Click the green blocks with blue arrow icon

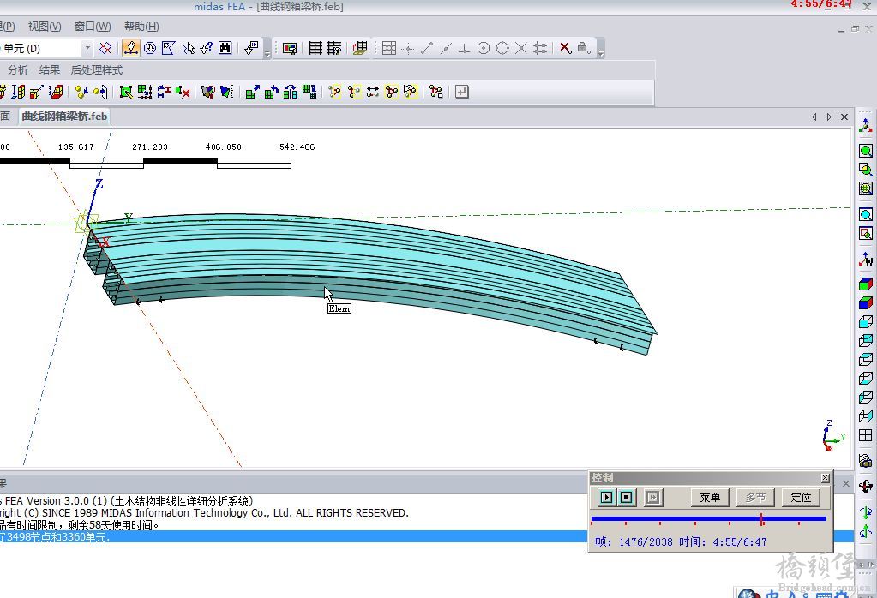coord(252,92)
